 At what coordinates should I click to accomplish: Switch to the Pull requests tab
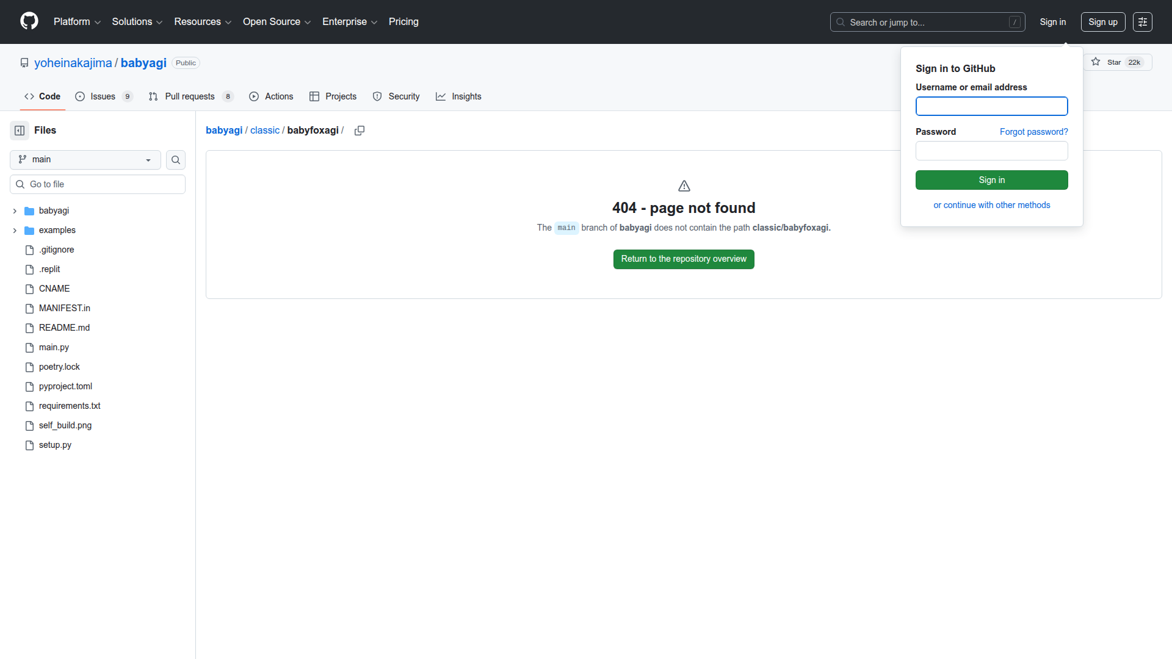pos(190,96)
